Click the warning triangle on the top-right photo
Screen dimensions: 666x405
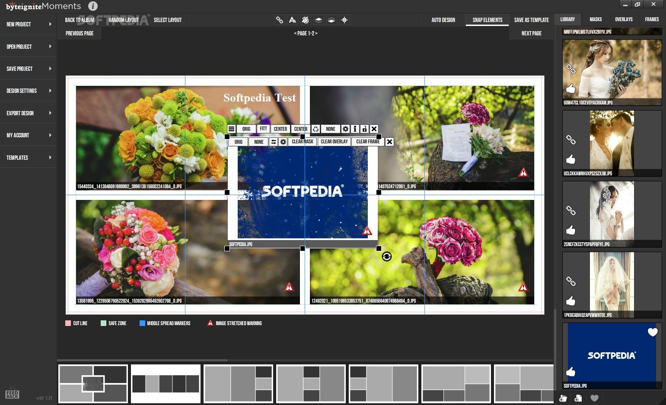coord(523,173)
